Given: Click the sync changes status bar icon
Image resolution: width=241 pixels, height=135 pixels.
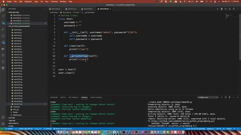Looking at the screenshot, I should [16, 129].
